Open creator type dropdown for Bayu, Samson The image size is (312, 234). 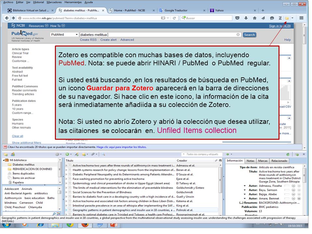(245, 190)
